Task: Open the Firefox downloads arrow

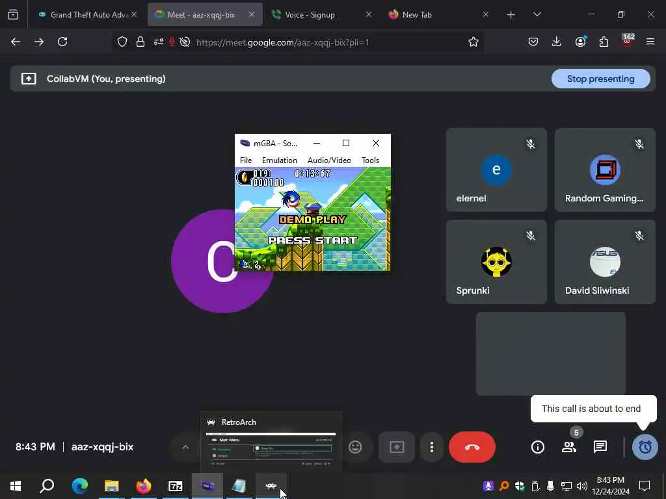Action: pyautogui.click(x=557, y=42)
